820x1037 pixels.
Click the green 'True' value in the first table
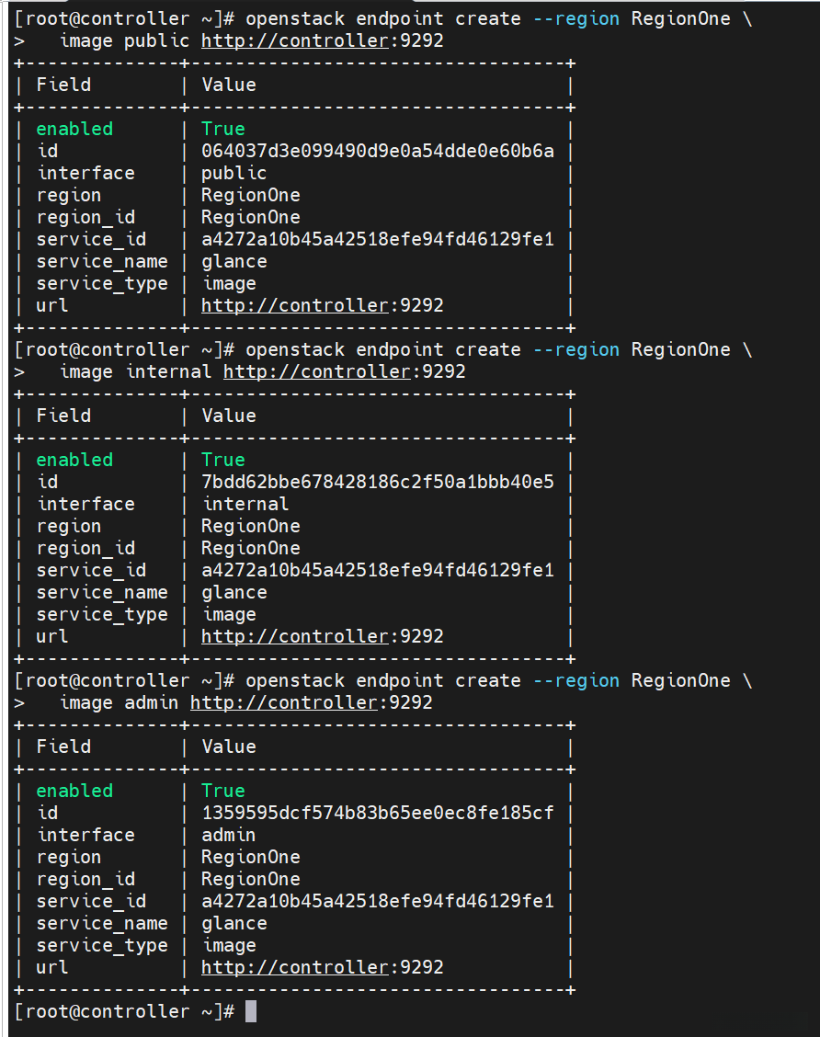[x=223, y=129]
